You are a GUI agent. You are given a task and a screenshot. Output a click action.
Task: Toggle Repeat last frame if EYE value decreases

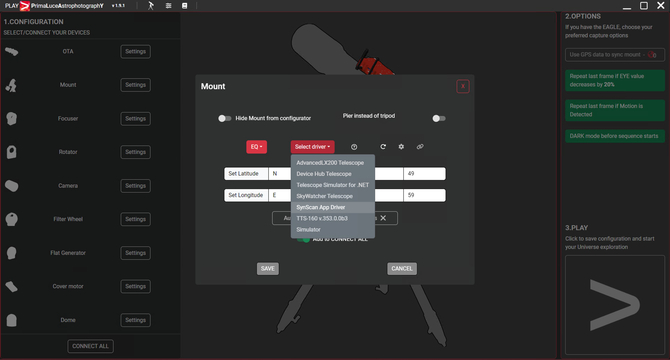pos(615,80)
